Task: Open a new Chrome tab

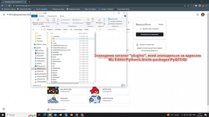Action: pyautogui.click(x=29, y=2)
